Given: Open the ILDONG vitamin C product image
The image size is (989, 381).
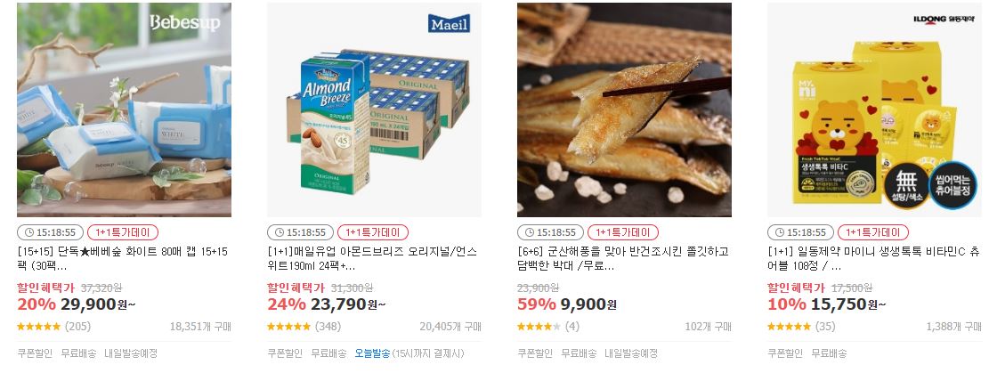Looking at the screenshot, I should (x=874, y=109).
